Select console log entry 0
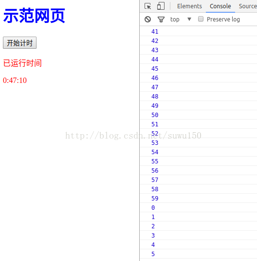 click(x=199, y=207)
